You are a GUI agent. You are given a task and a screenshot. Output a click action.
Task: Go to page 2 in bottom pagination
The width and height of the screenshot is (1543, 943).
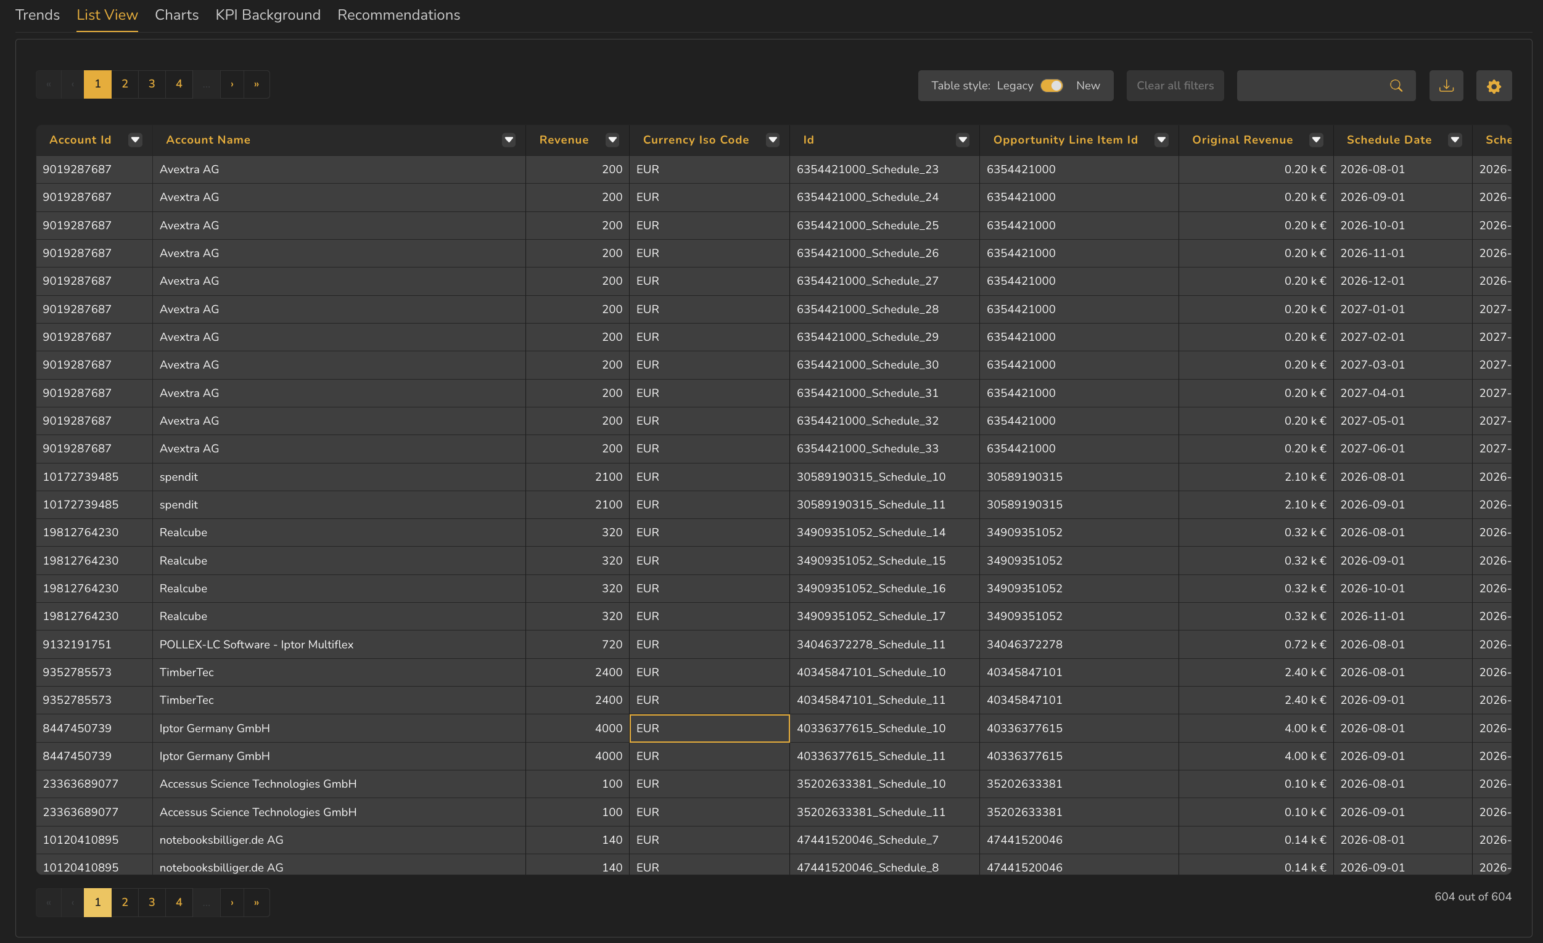125,902
